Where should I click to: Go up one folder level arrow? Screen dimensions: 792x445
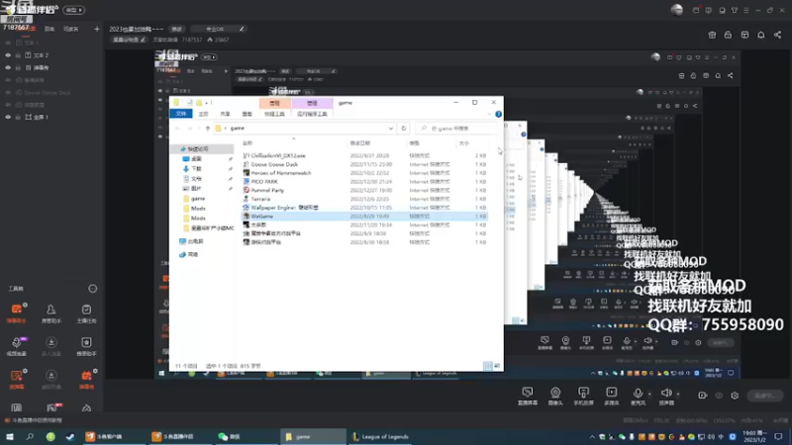click(208, 129)
